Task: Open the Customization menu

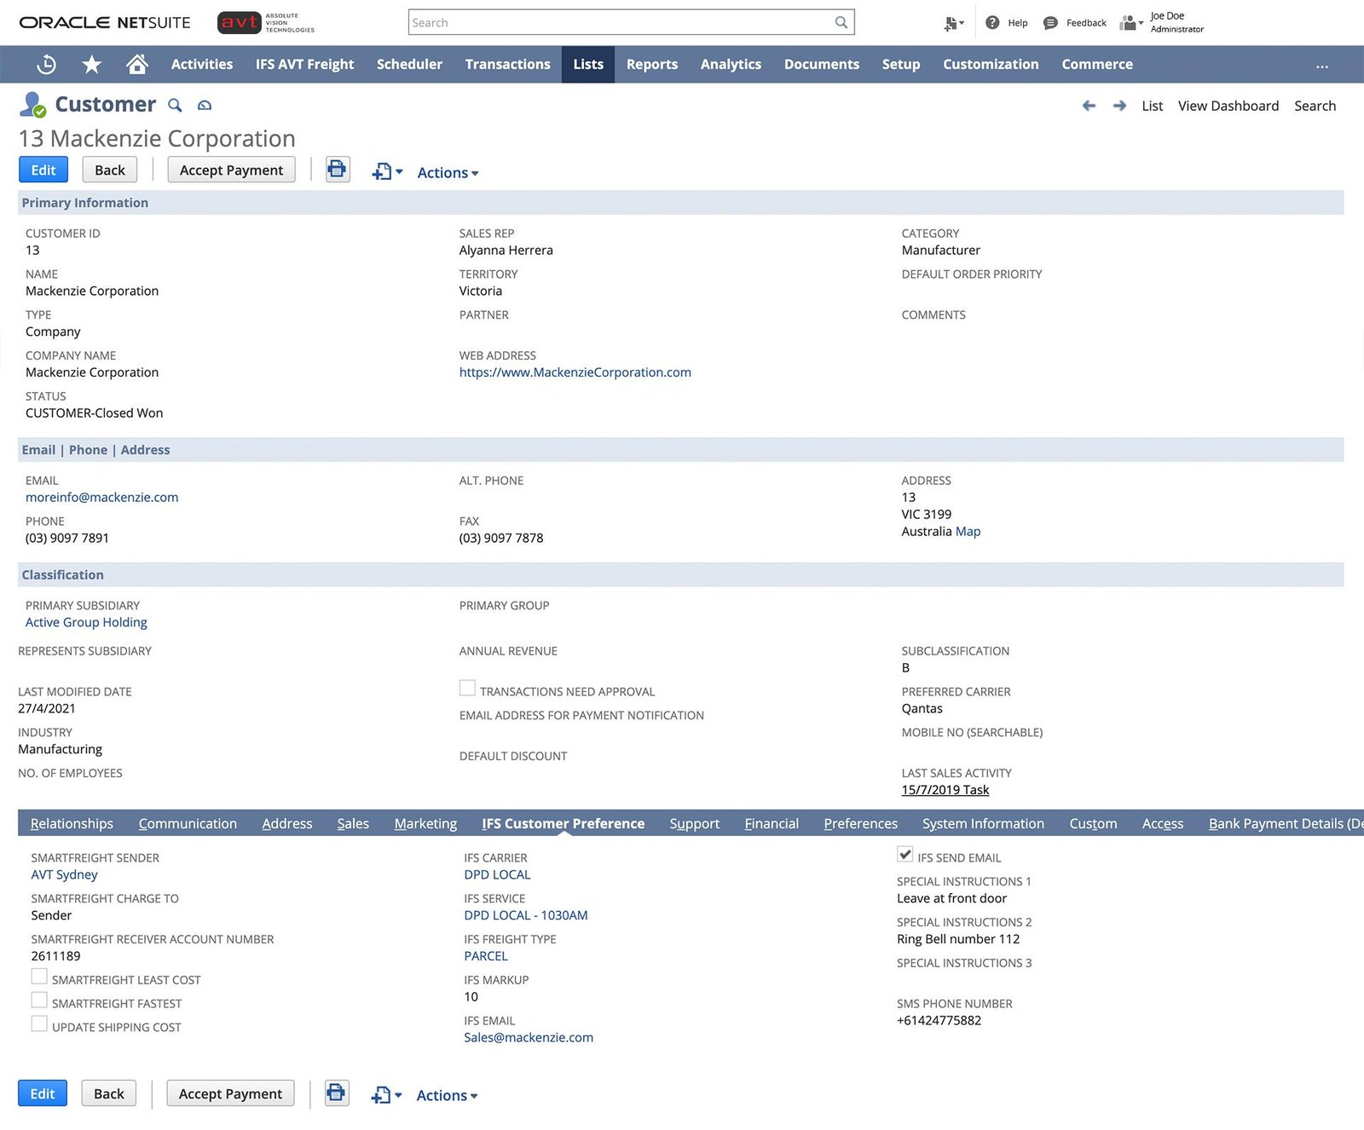Action: tap(991, 64)
